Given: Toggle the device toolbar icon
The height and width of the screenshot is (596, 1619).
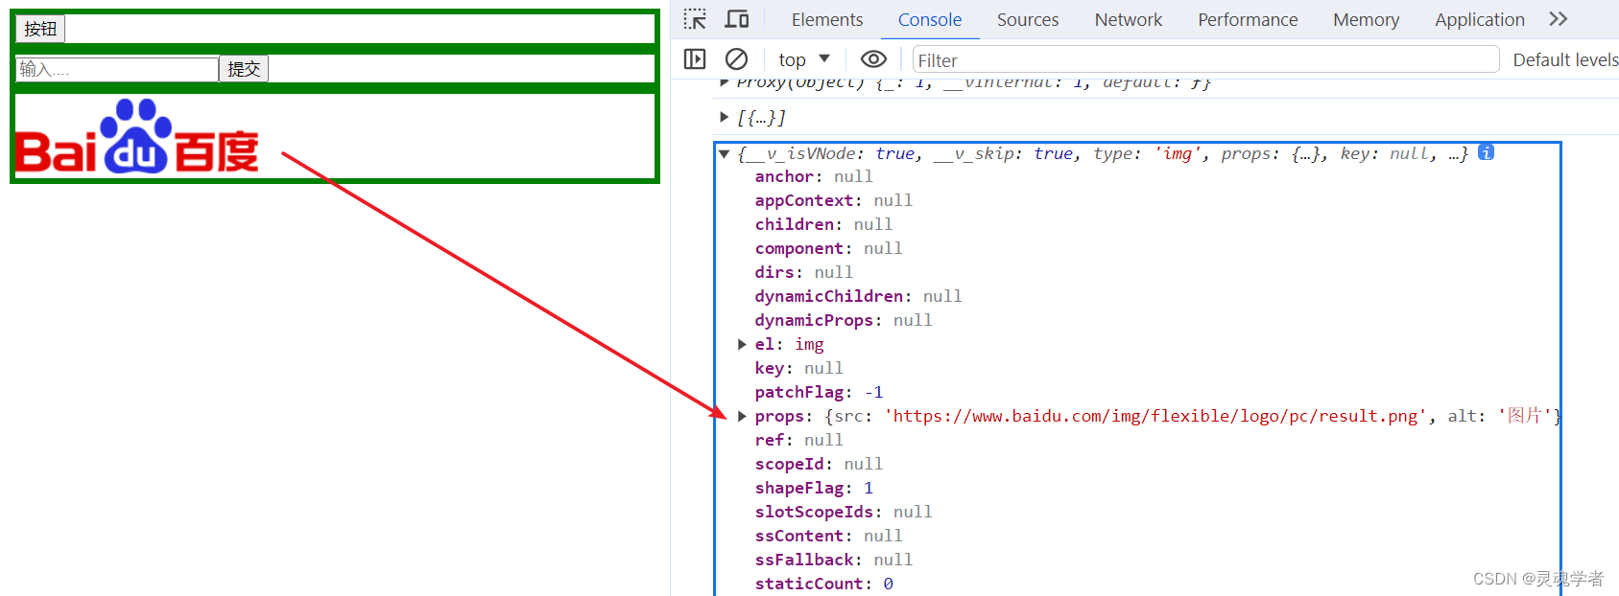Looking at the screenshot, I should click(x=737, y=19).
